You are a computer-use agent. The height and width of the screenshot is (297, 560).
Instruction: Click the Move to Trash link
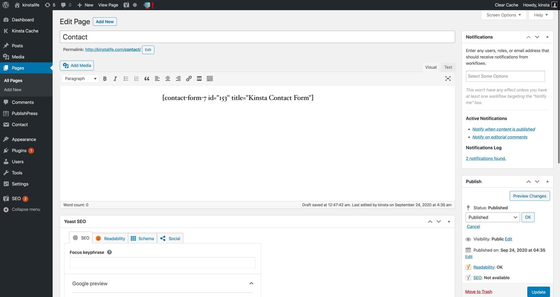click(479, 291)
